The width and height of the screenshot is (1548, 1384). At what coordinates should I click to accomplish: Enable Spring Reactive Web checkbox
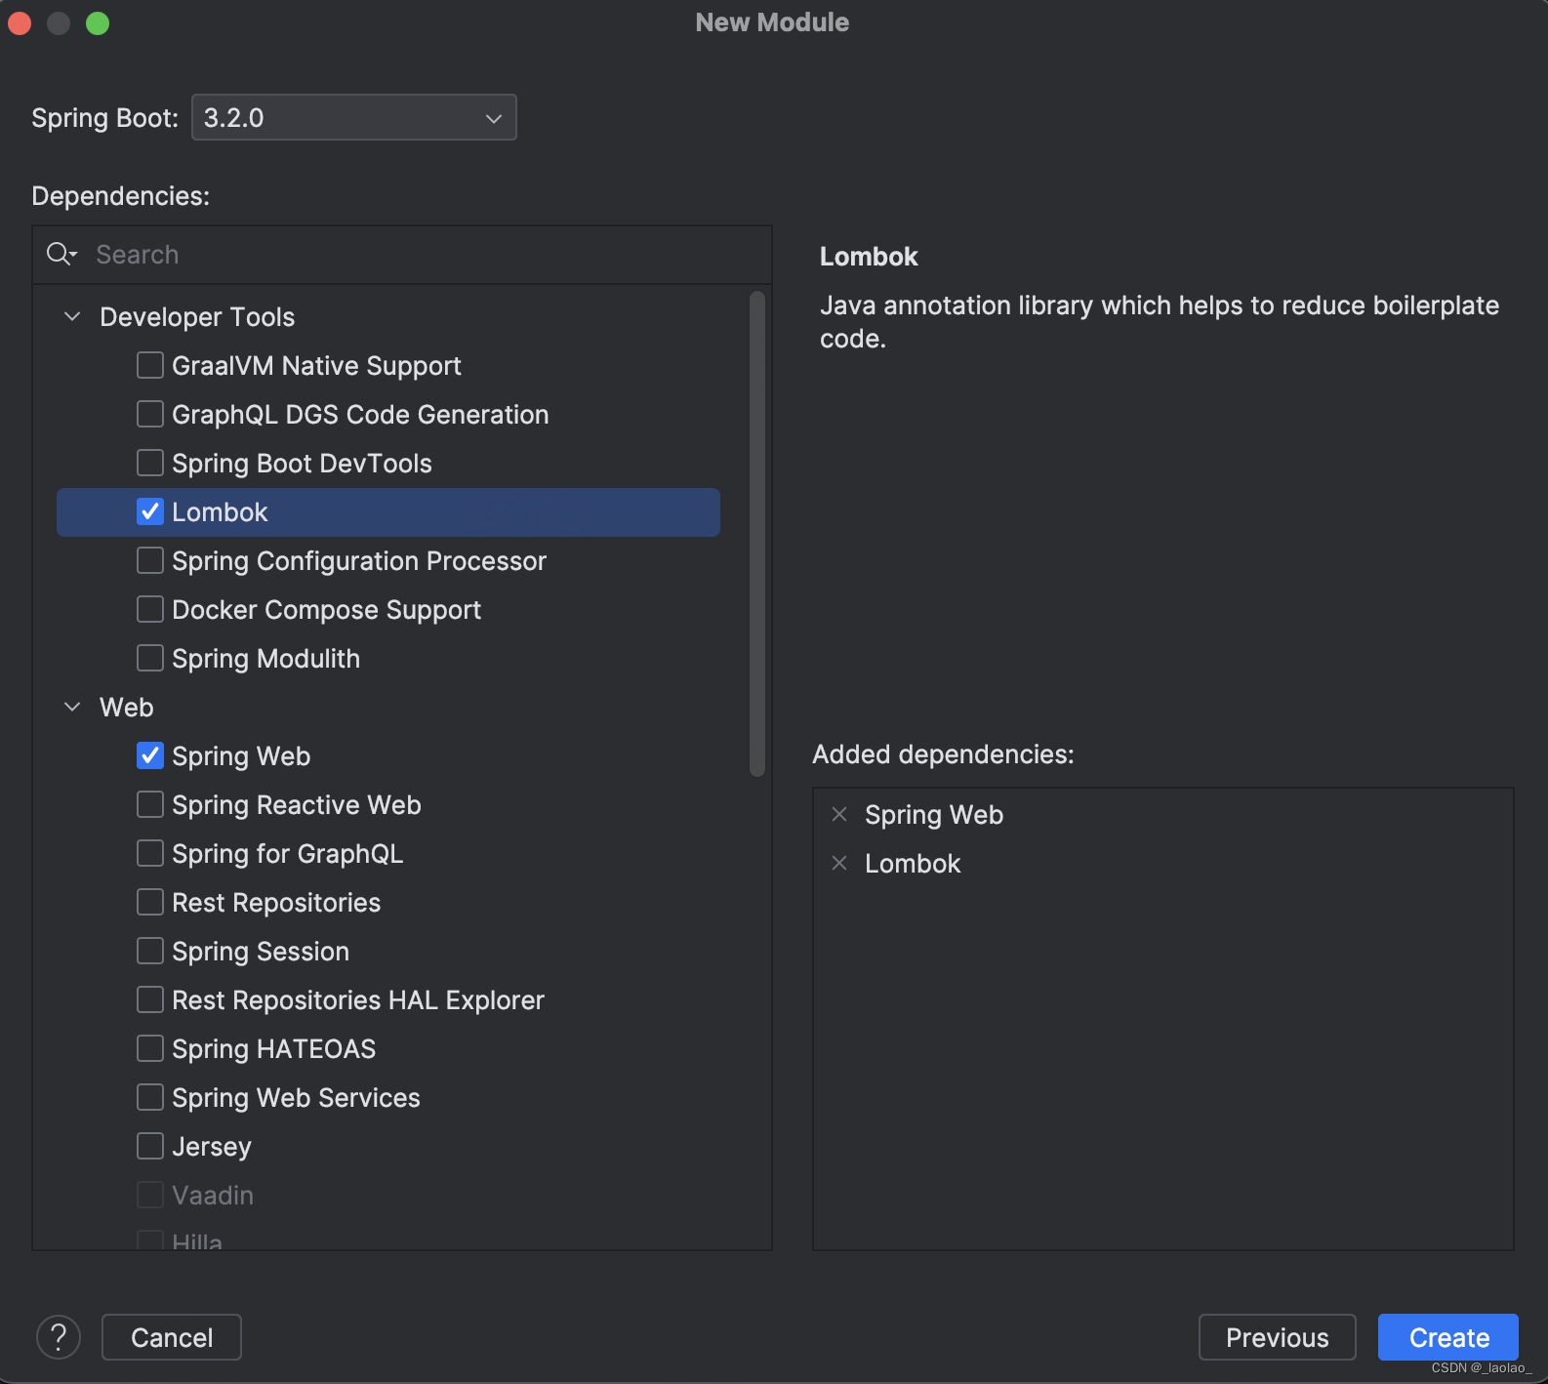tap(150, 804)
